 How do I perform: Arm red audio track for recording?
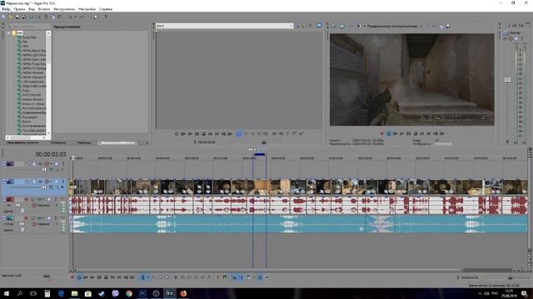click(x=26, y=199)
